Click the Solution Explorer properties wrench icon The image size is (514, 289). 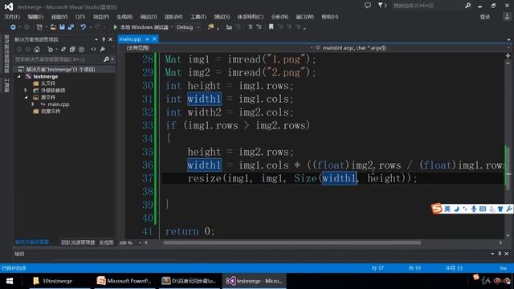pos(103,50)
